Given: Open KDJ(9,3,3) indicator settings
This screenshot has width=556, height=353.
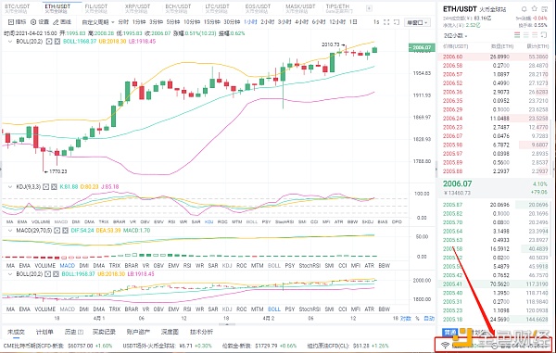Looking at the screenshot, I should click(46, 187).
